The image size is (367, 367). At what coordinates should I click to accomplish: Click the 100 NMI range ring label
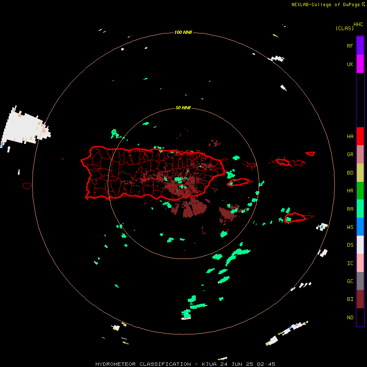pyautogui.click(x=183, y=32)
